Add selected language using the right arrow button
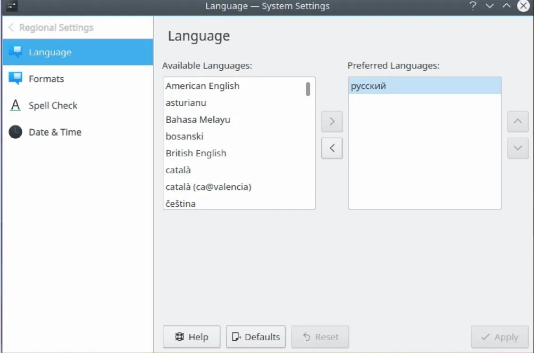This screenshot has height=353, width=534. tap(332, 122)
